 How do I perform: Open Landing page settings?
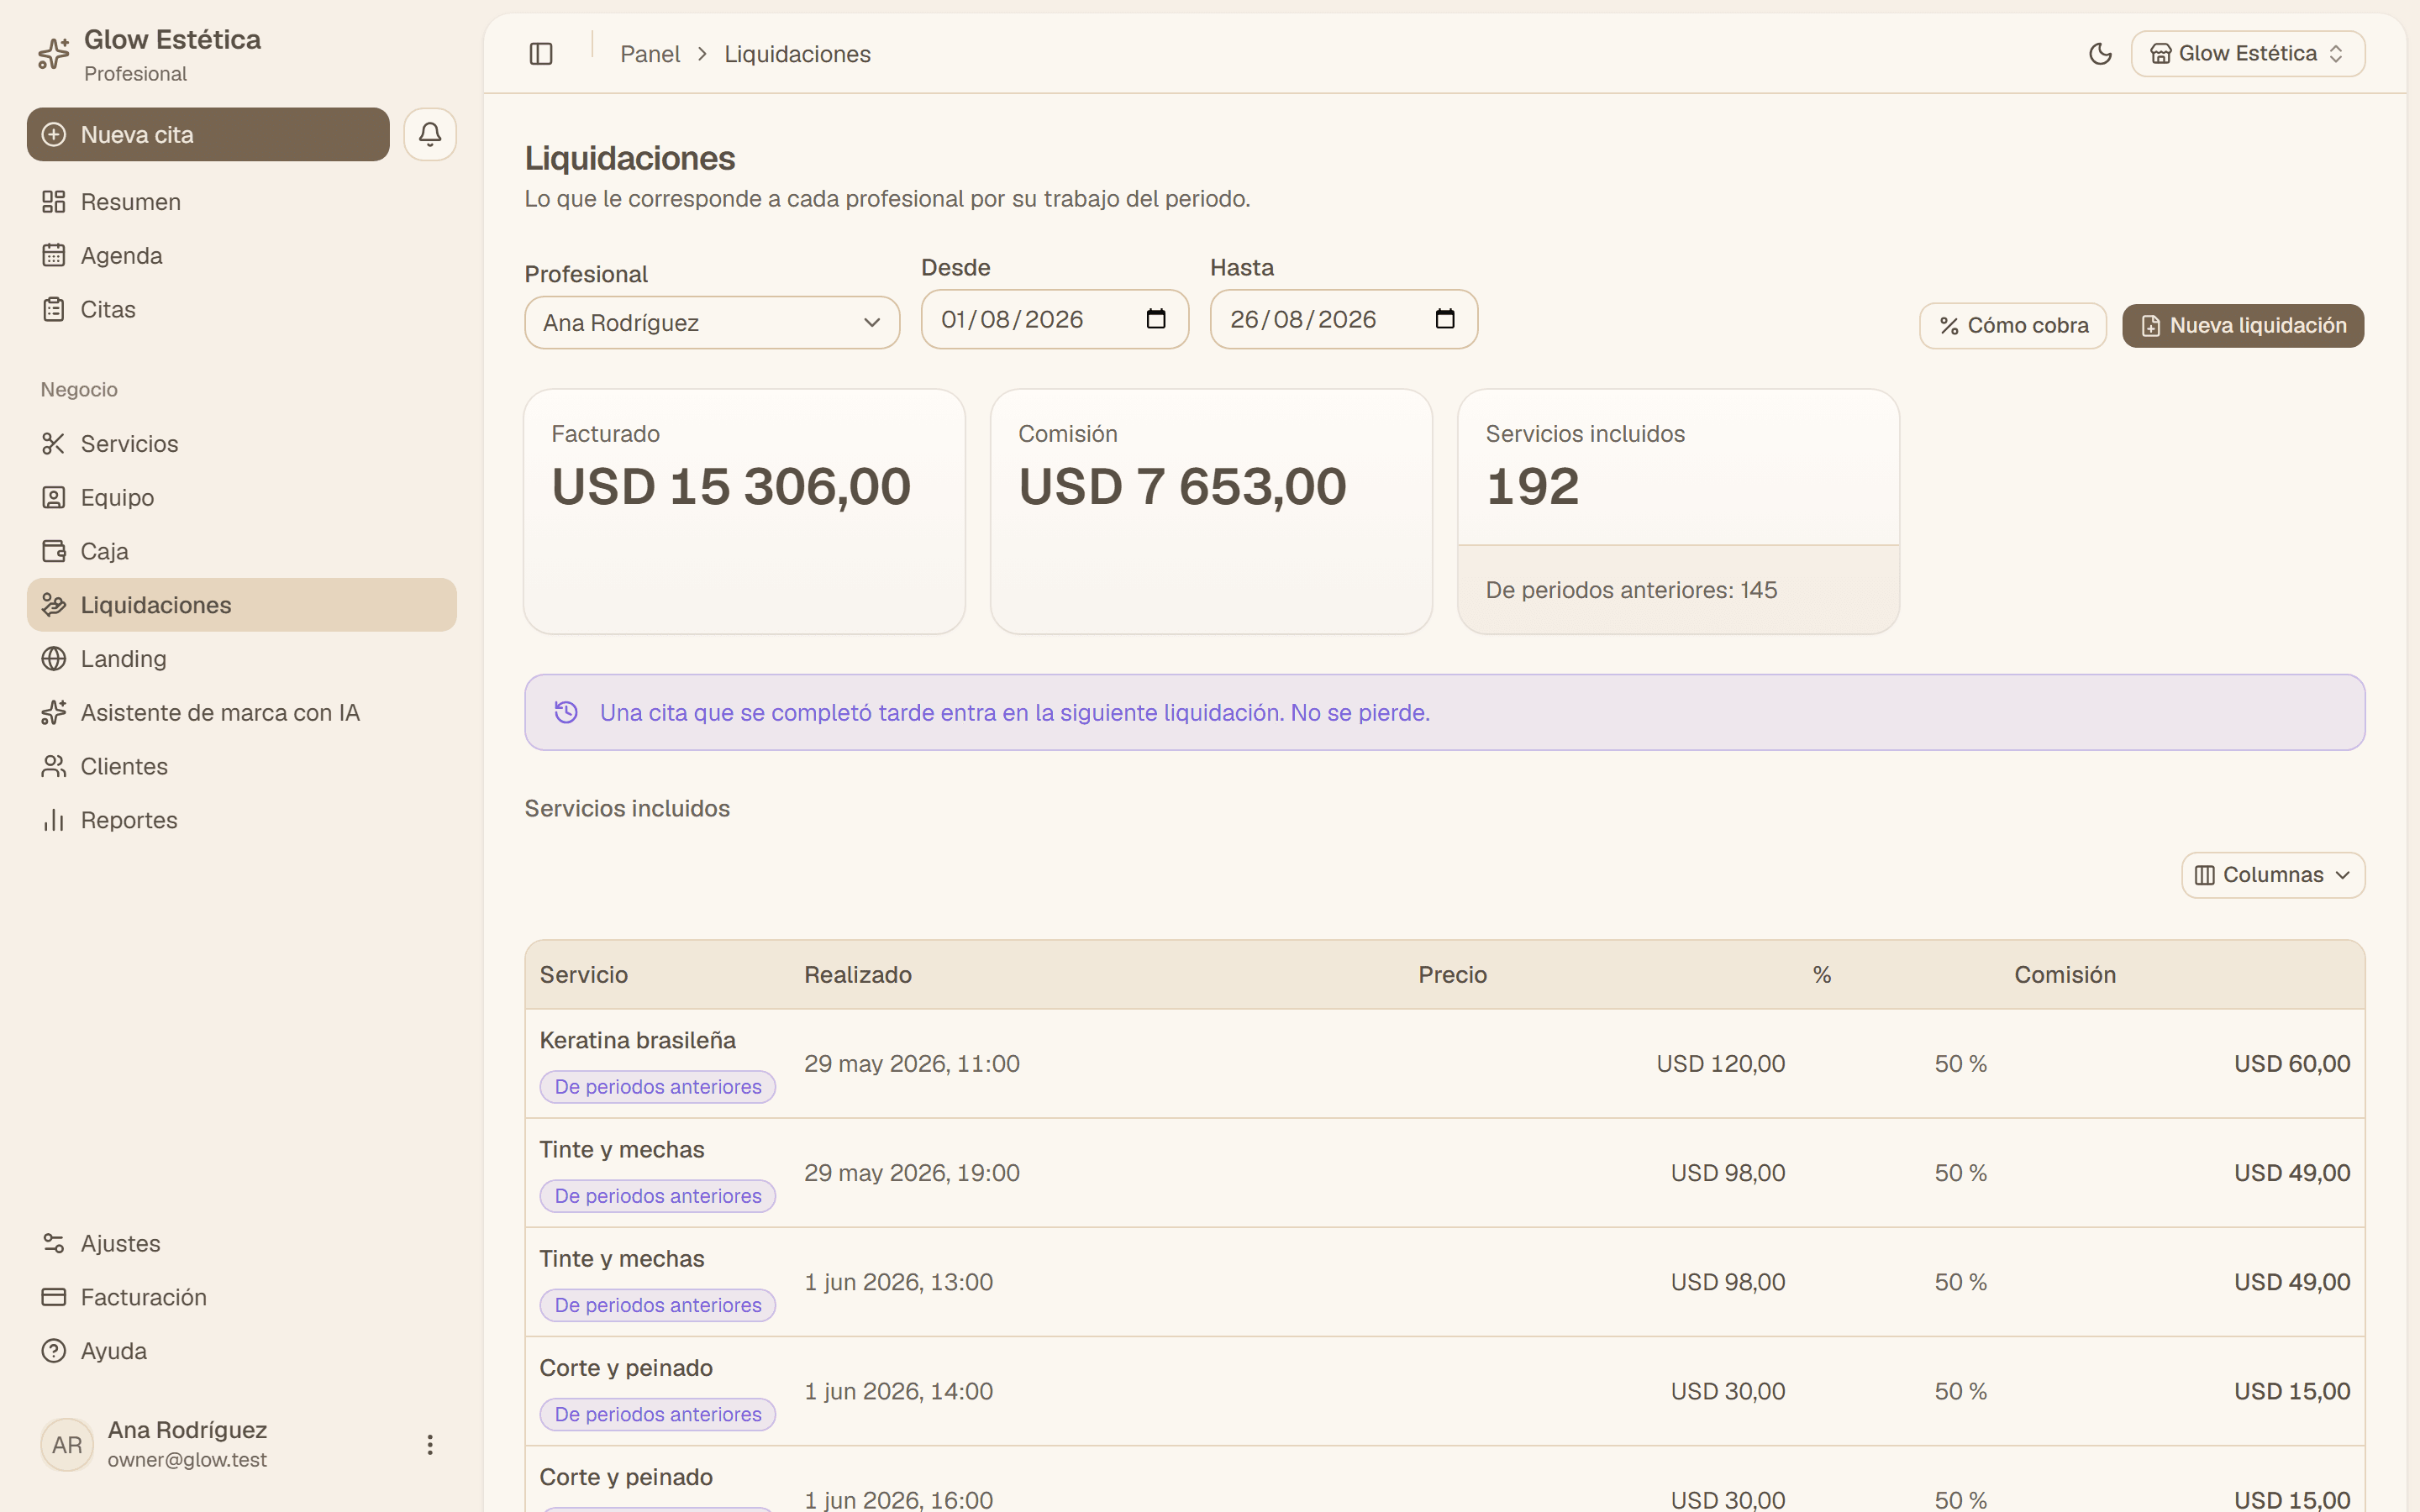[242, 659]
